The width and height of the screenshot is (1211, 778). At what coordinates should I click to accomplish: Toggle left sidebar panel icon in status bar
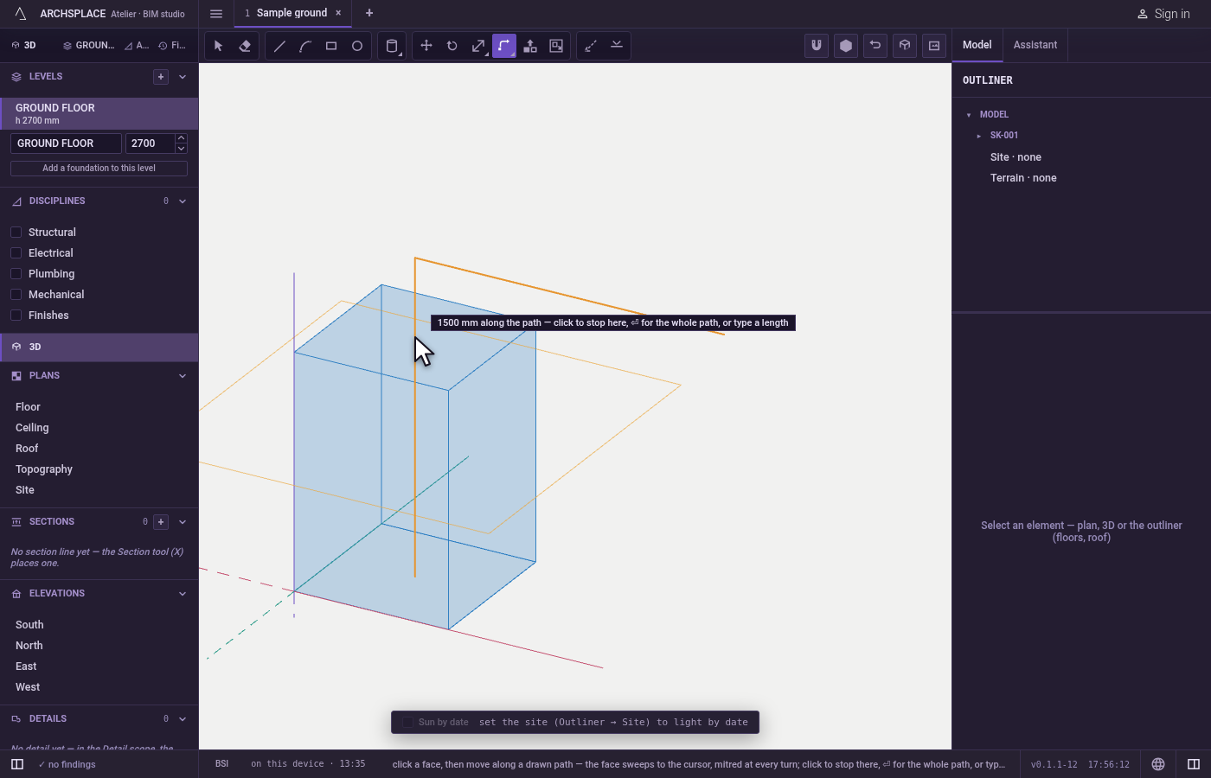[17, 764]
